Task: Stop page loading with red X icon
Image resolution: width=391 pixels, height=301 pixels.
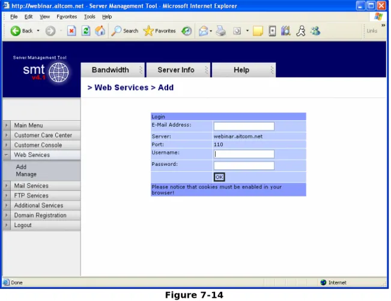Action: coord(71,31)
